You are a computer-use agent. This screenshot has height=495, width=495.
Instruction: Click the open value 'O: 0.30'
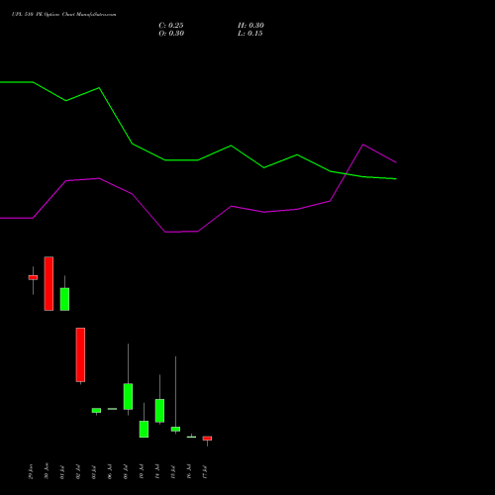pyautogui.click(x=171, y=34)
